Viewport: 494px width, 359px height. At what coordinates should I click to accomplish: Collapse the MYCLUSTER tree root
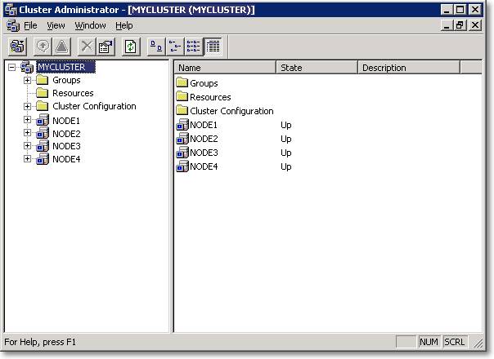pos(12,68)
